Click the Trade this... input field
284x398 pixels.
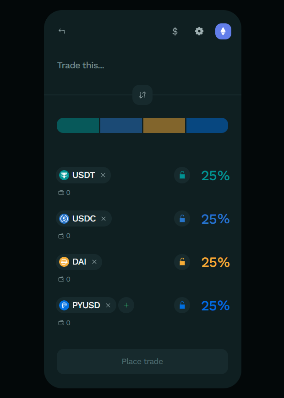(x=142, y=66)
